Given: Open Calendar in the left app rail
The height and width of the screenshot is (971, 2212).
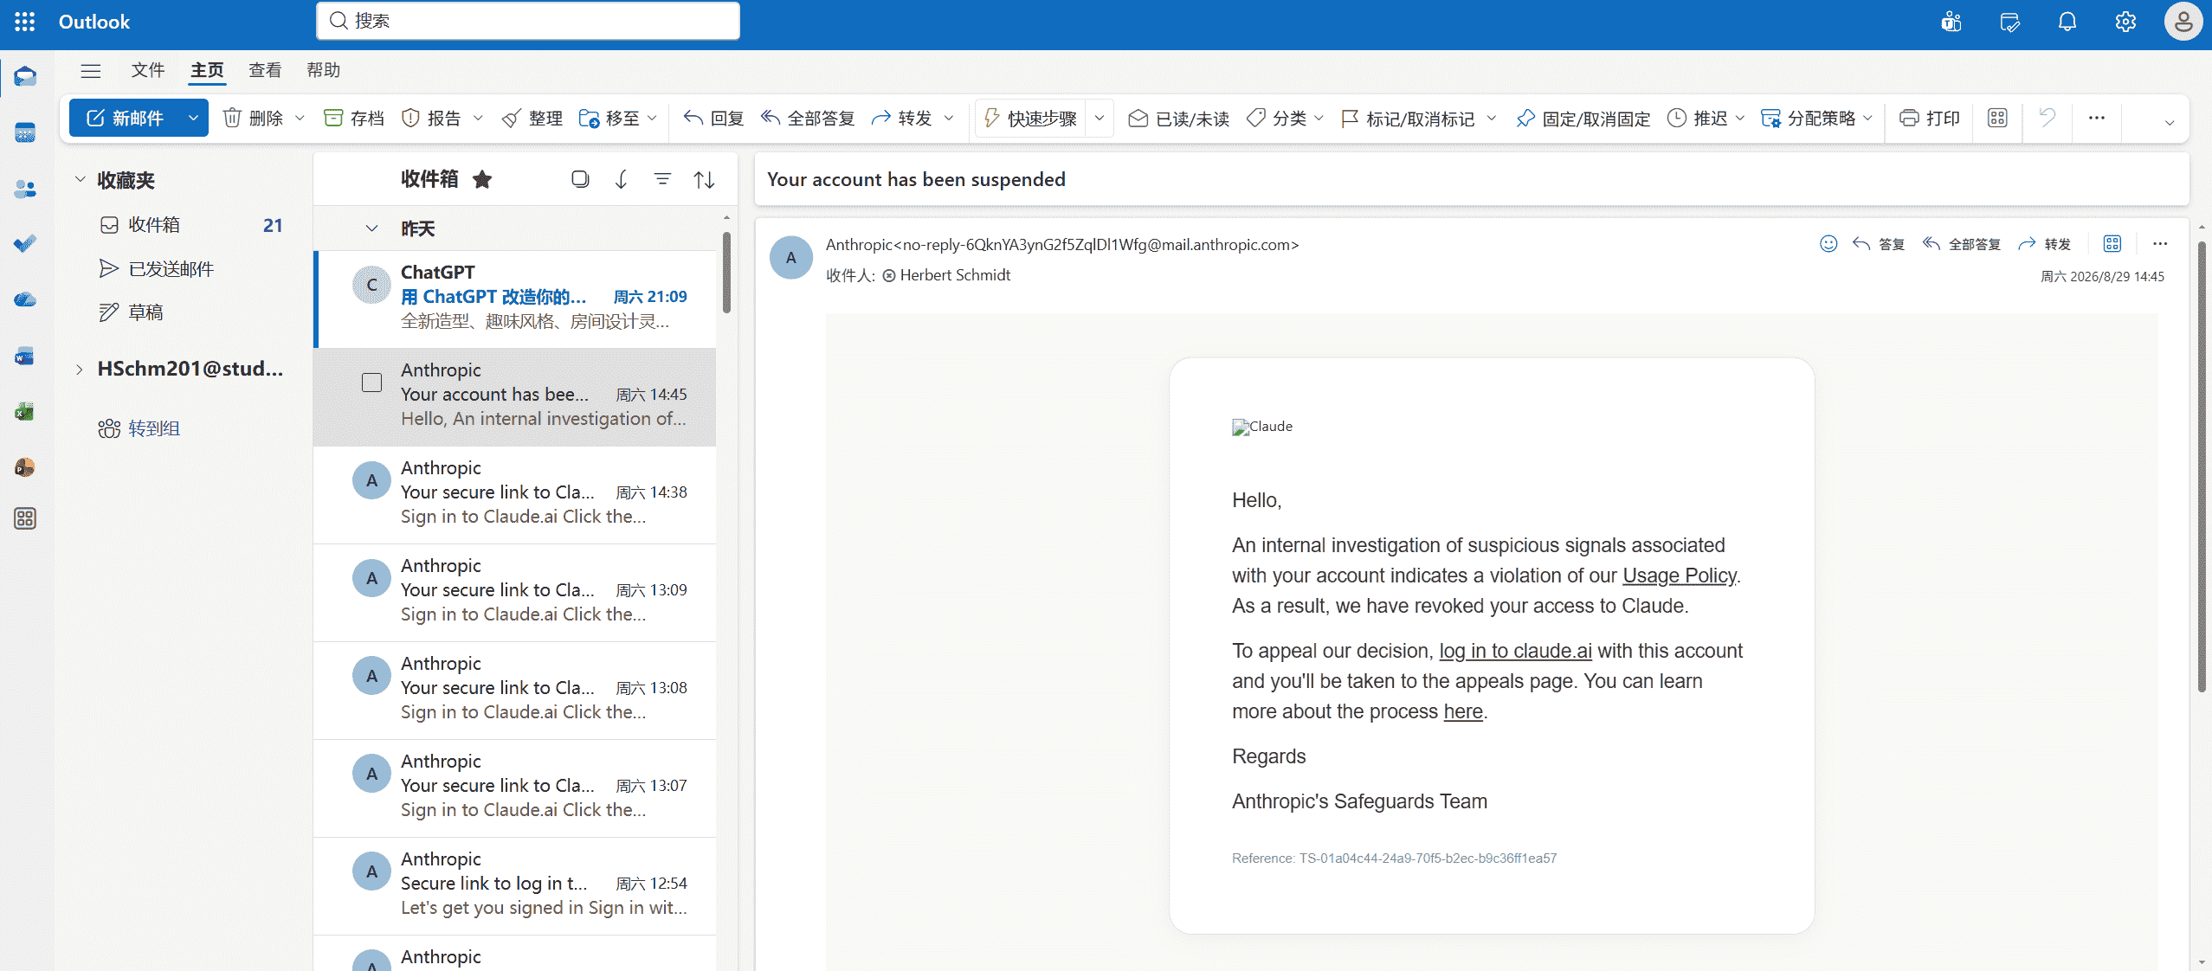Looking at the screenshot, I should point(25,132).
